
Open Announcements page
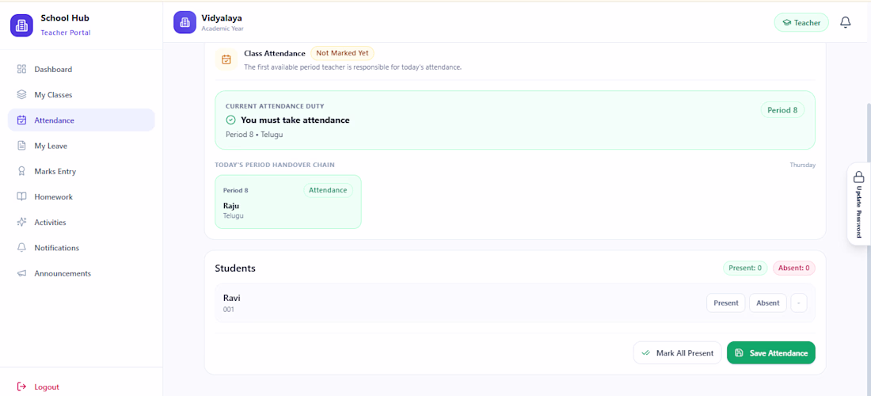tap(81, 273)
